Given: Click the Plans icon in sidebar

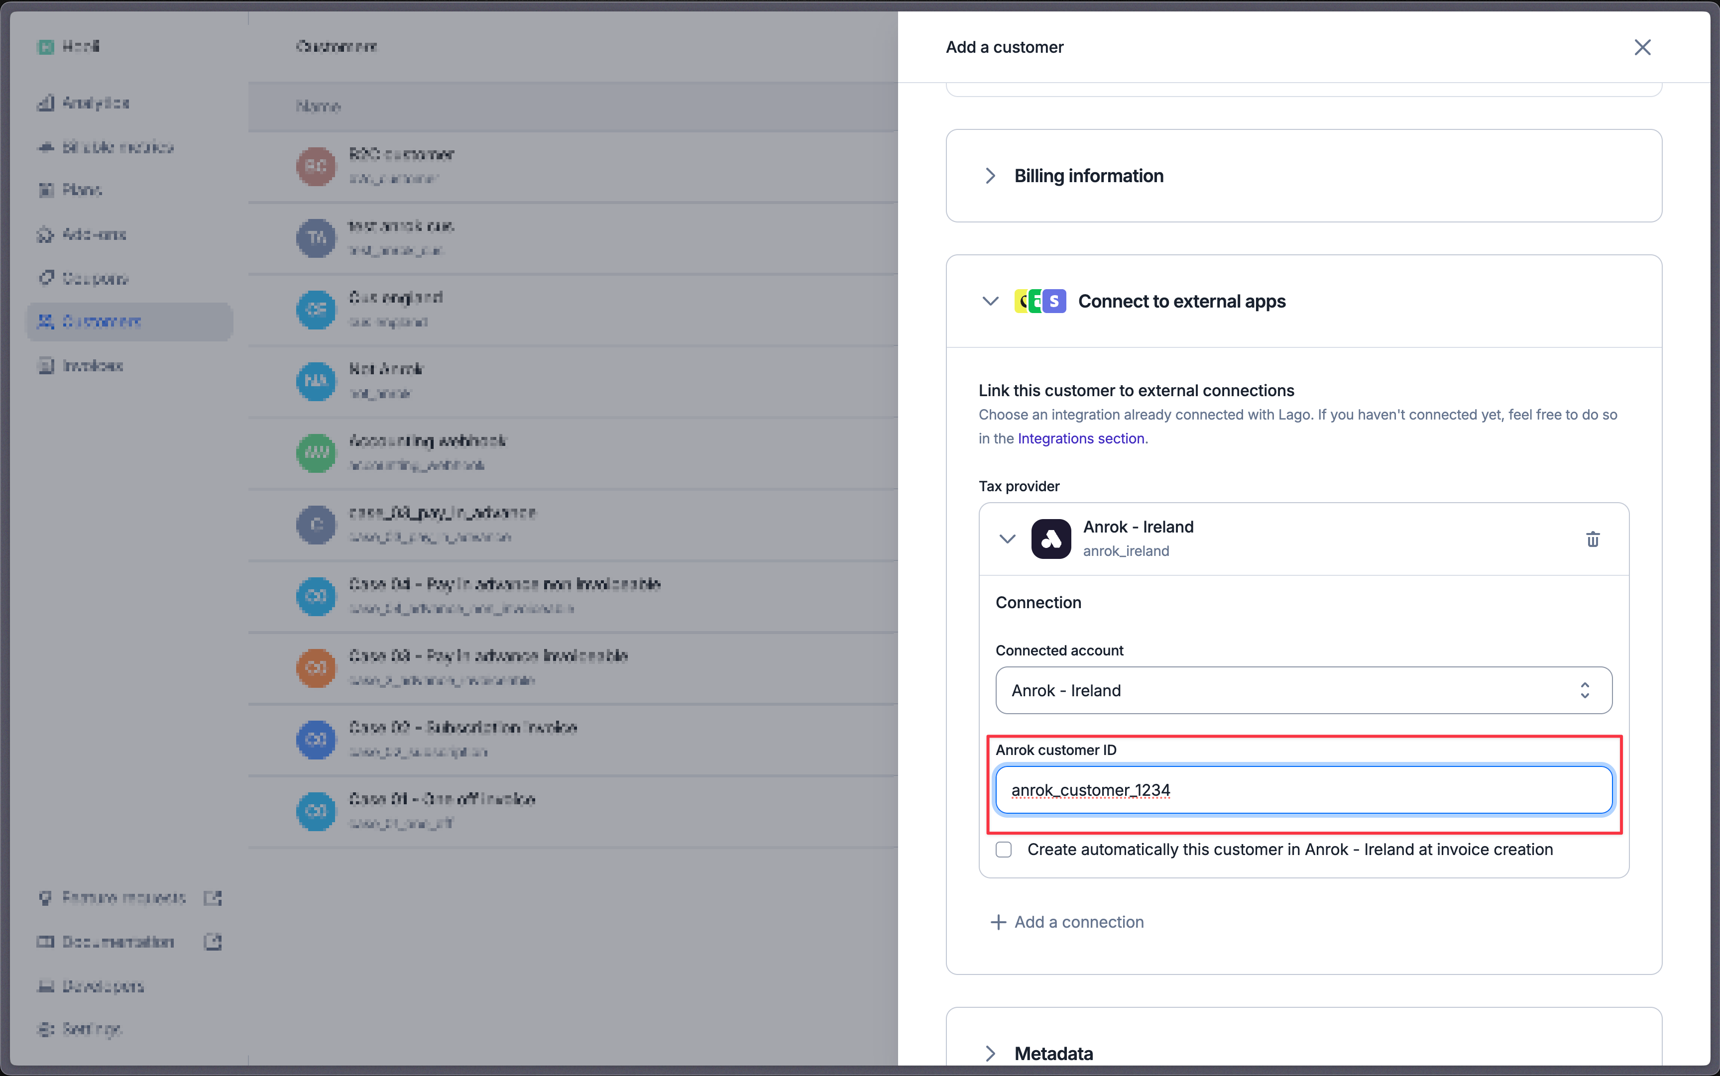Looking at the screenshot, I should [45, 190].
